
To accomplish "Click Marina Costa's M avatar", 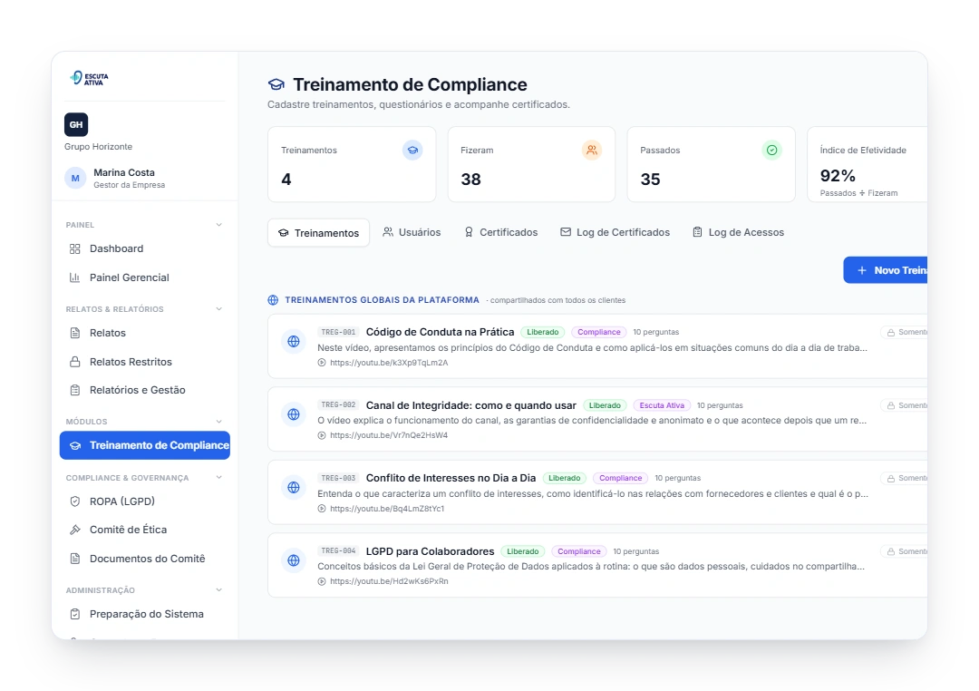I will [x=75, y=178].
